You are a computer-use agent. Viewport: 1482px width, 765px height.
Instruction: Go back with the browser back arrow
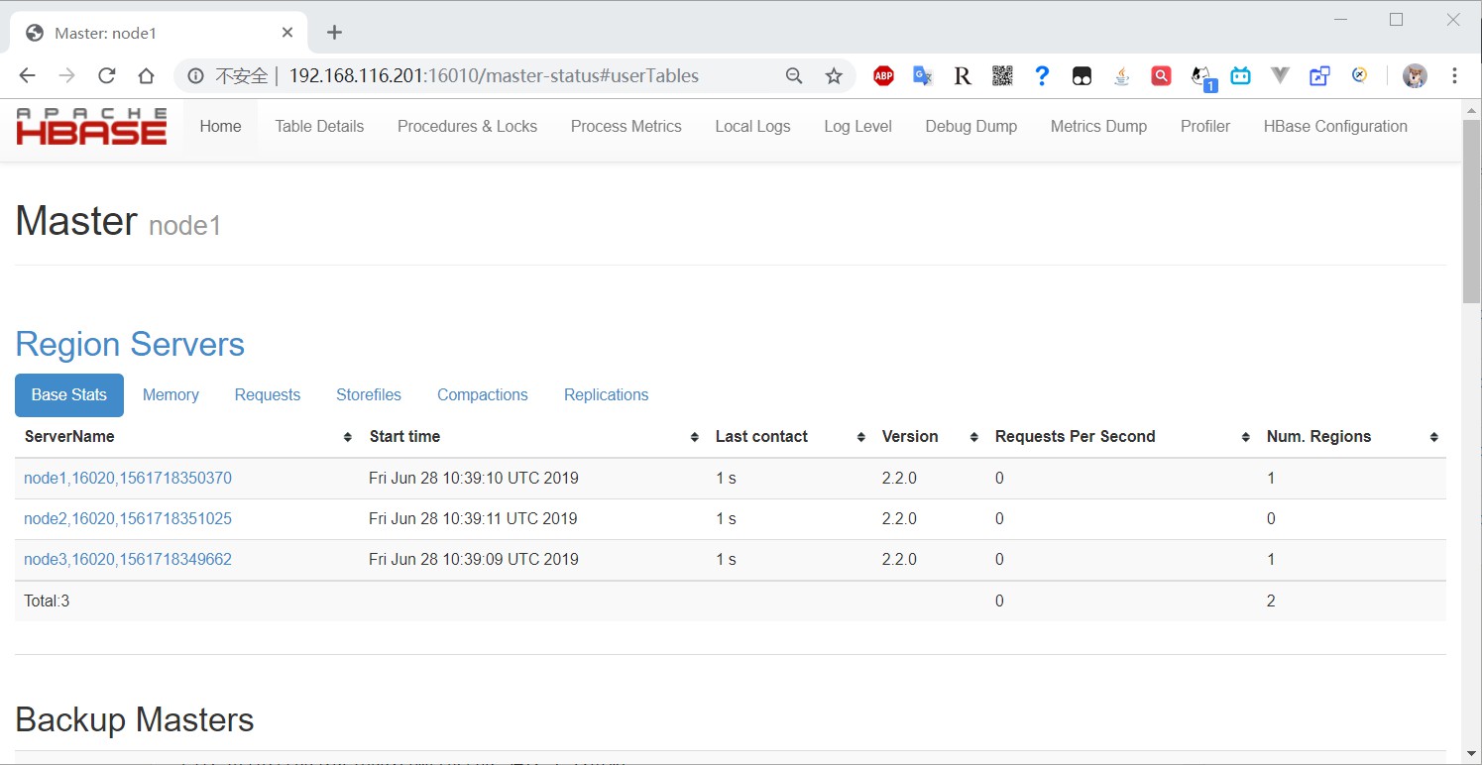point(27,76)
